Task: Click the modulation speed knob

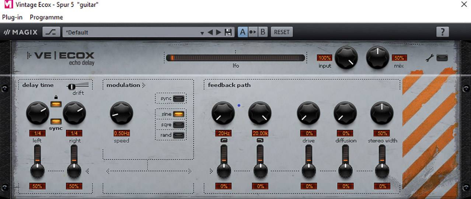Action: (121, 113)
